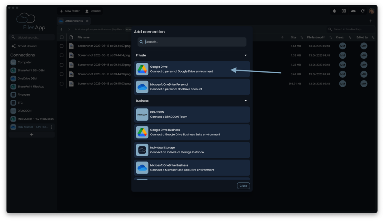Click the ETC connection icon
The width and height of the screenshot is (384, 221).
13,102
